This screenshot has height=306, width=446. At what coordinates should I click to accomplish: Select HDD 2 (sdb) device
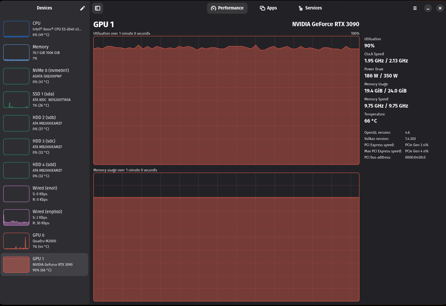[x=44, y=123]
